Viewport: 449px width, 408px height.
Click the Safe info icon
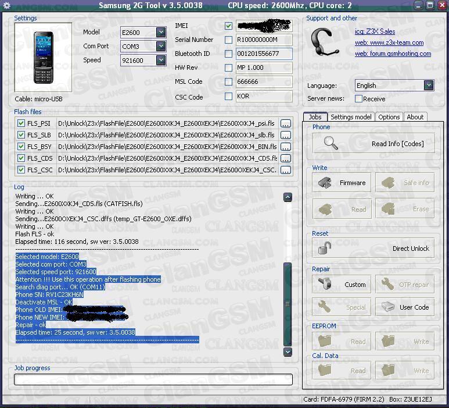pos(388,183)
